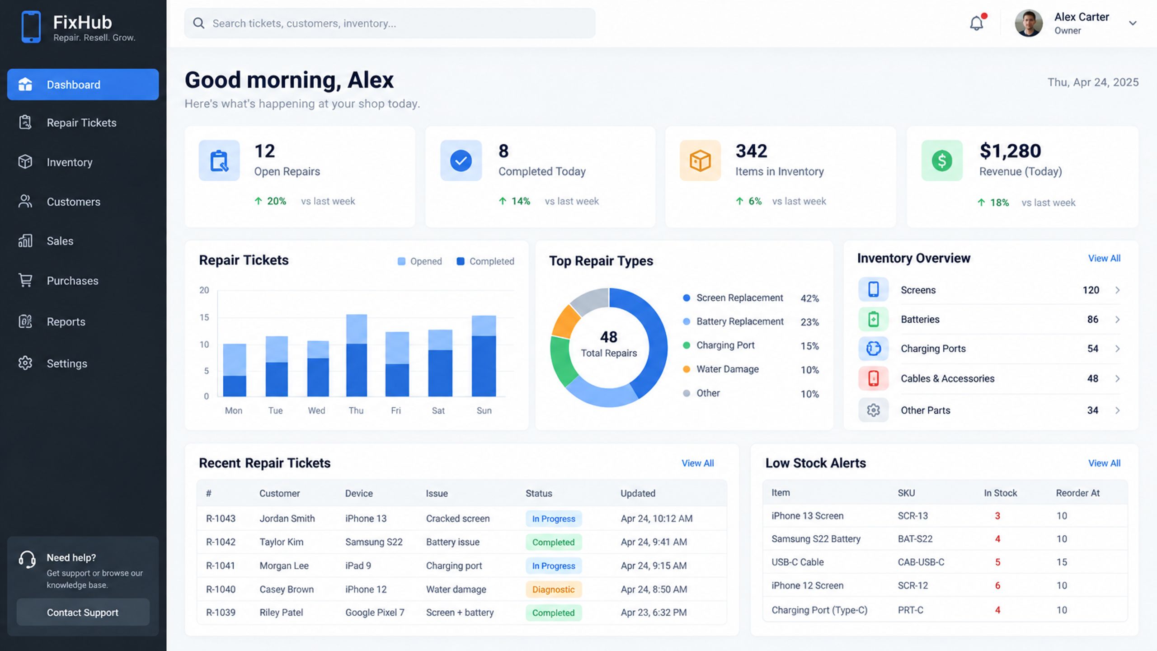This screenshot has height=651, width=1157.
Task: Click the Items in Inventory box icon
Action: click(700, 160)
